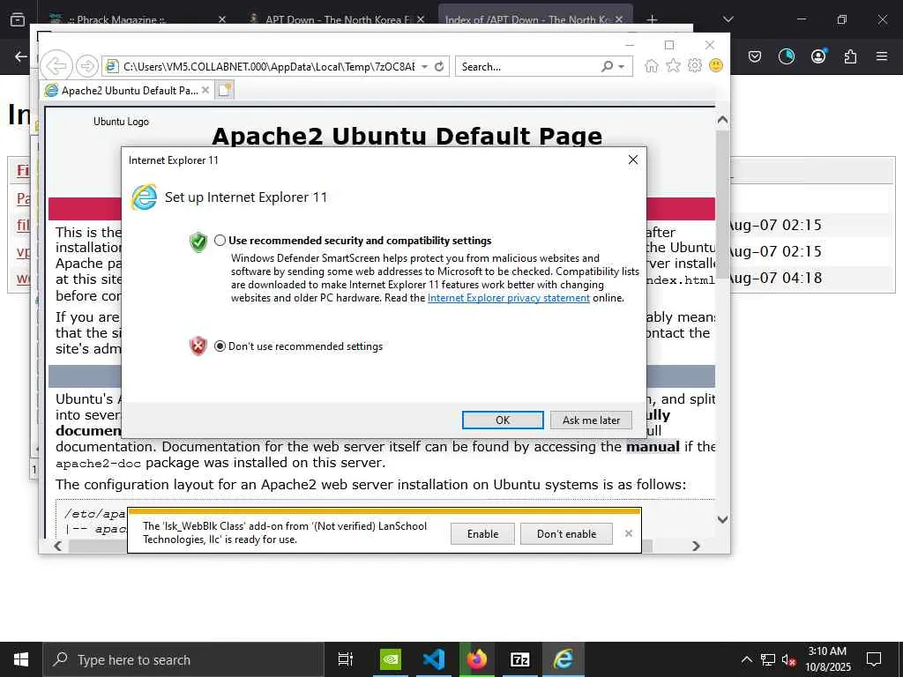This screenshot has width=903, height=677.
Task: Go back in Internet Explorer
Action: click(56, 66)
